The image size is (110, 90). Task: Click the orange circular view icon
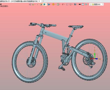(53, 4)
